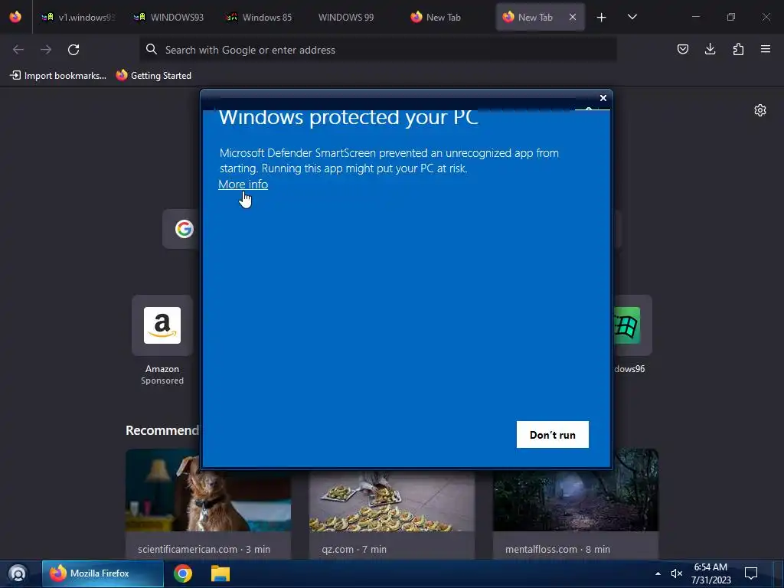The height and width of the screenshot is (588, 784).
Task: Close the SmartScreen popup with X
Action: coord(603,98)
